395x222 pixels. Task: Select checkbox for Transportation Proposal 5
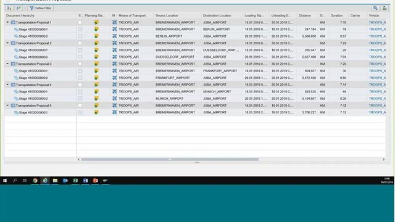pos(80,105)
